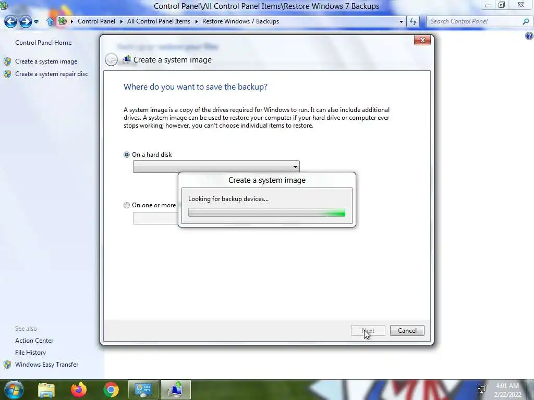This screenshot has height=400, width=534.
Task: Open the hard disk selection dropdown
Action: 216,167
